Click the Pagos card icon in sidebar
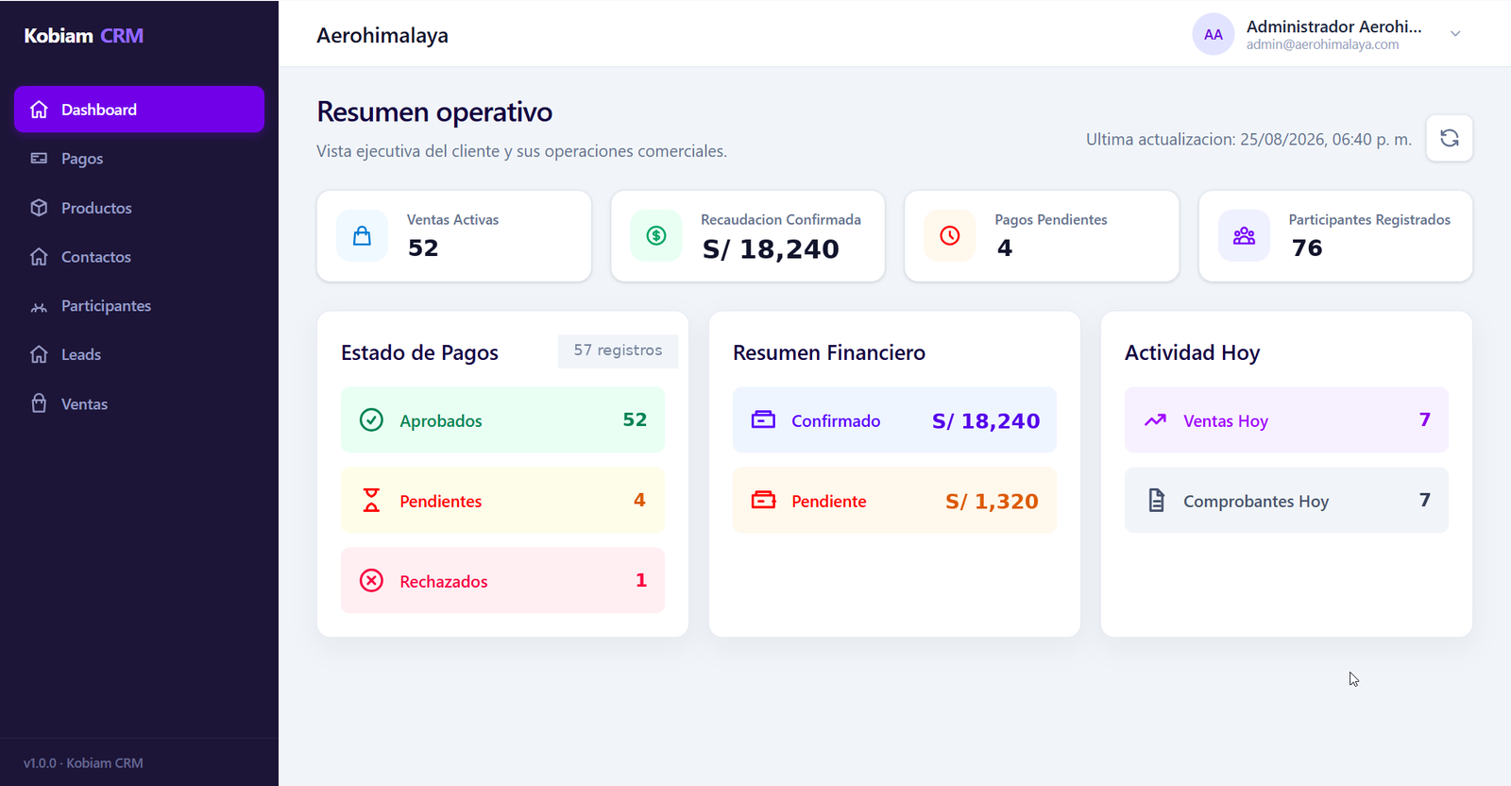This screenshot has height=786, width=1511. (x=39, y=159)
